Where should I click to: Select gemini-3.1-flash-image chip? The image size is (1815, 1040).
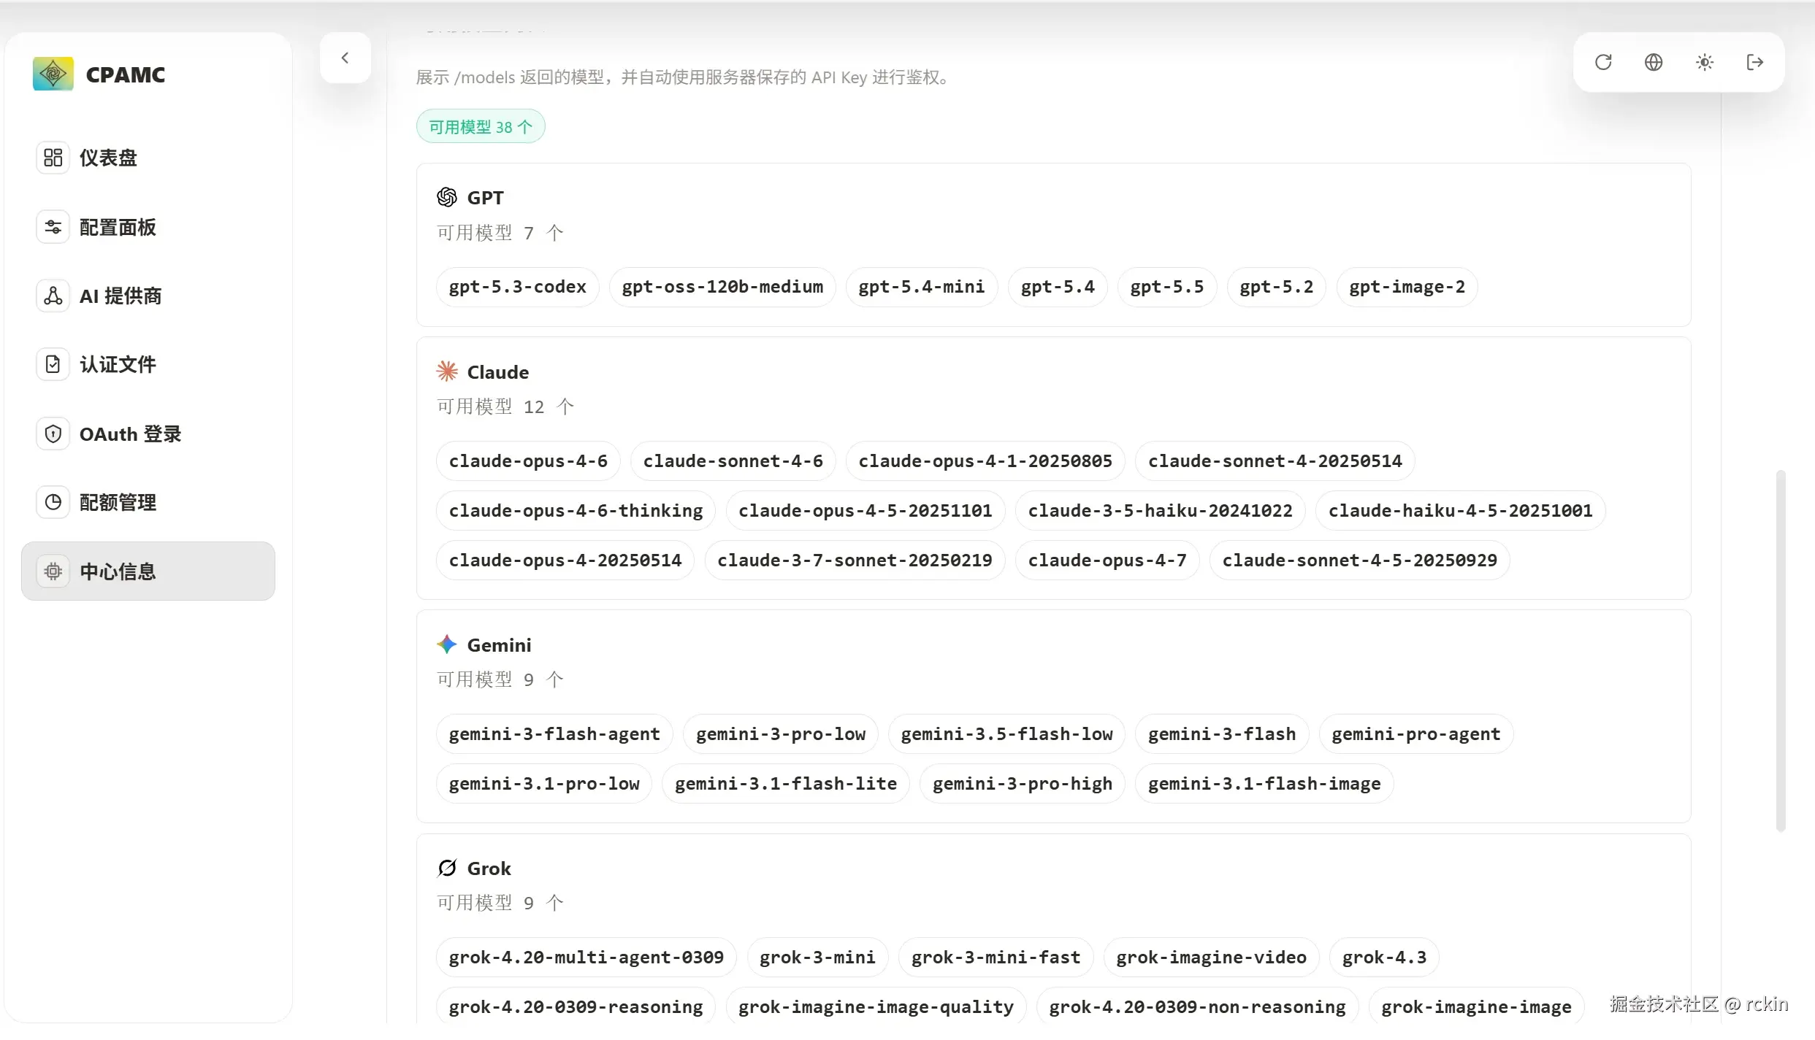pyautogui.click(x=1264, y=784)
